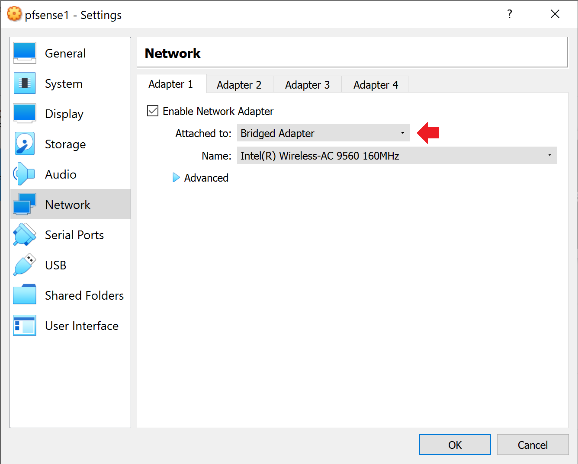Open the Attached to dropdown
This screenshot has height=464, width=578.
pos(323,133)
